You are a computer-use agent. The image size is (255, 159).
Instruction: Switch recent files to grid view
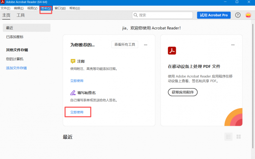[238, 137]
